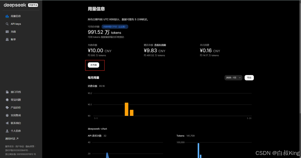This screenshot has height=158, width=301.
Task: Open the 服务状态 footer link
Action: [9, 146]
